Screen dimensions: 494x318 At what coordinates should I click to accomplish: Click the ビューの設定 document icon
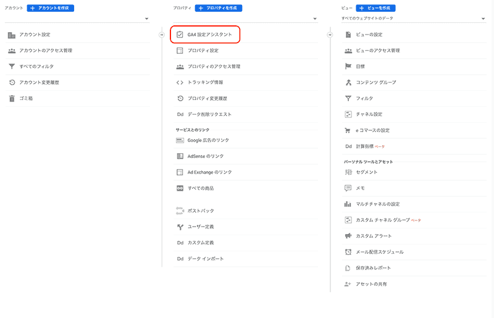[348, 35]
